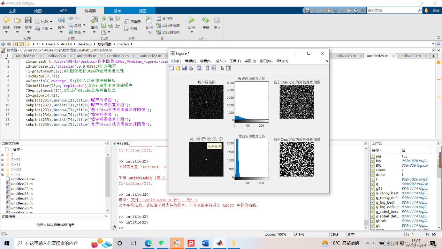442x249 pixels.
Task: Click the New (新建) file icon
Action: 6,20
